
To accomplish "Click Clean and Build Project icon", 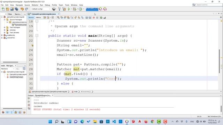I will point(64,9).
